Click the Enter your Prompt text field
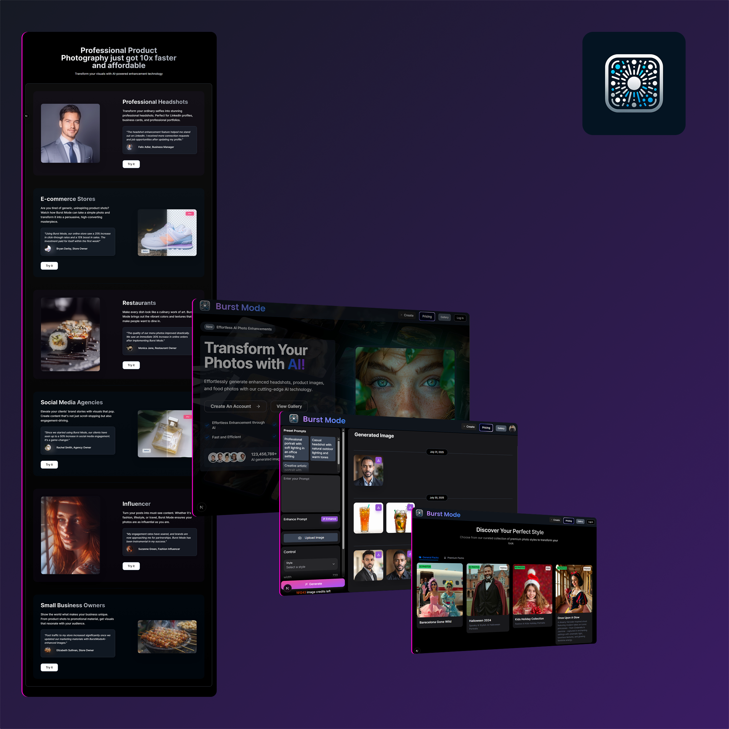 pos(310,493)
